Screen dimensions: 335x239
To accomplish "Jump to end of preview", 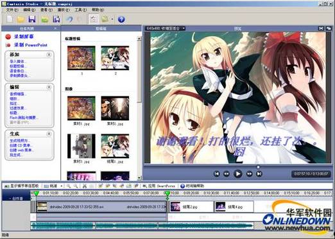I will (259, 173).
